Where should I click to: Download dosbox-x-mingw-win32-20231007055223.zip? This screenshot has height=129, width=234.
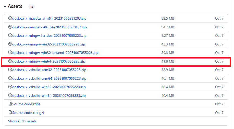click(49, 44)
